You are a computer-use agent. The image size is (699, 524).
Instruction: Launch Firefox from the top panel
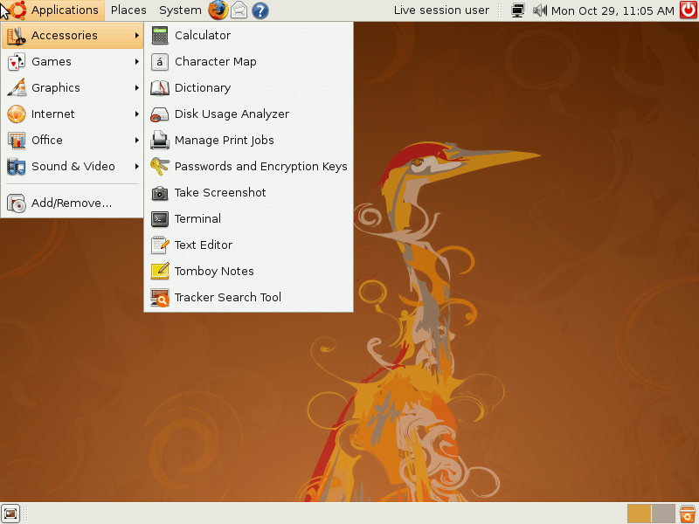point(218,10)
